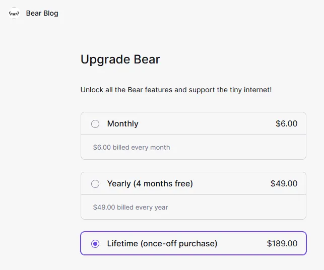The width and height of the screenshot is (324, 270).
Task: Click the $189.00 lifetime price
Action: 282,244
